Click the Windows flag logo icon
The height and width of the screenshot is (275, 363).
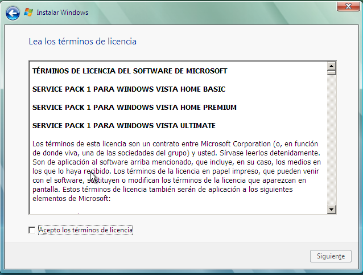coord(28,13)
